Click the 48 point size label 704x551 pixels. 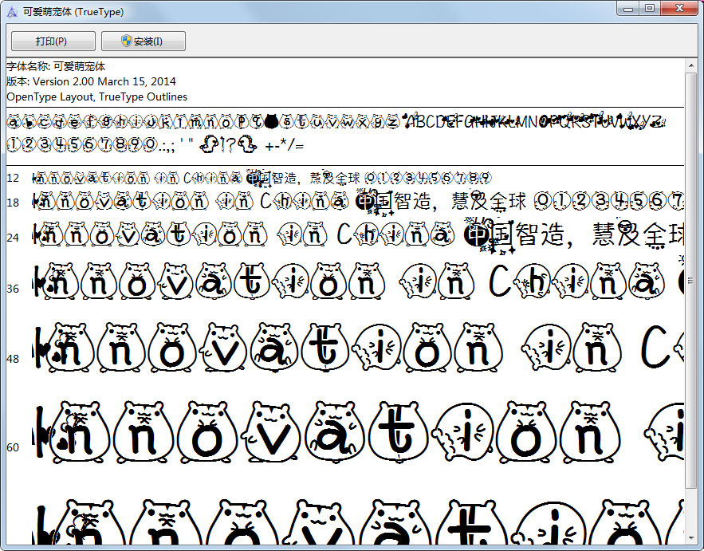click(12, 359)
